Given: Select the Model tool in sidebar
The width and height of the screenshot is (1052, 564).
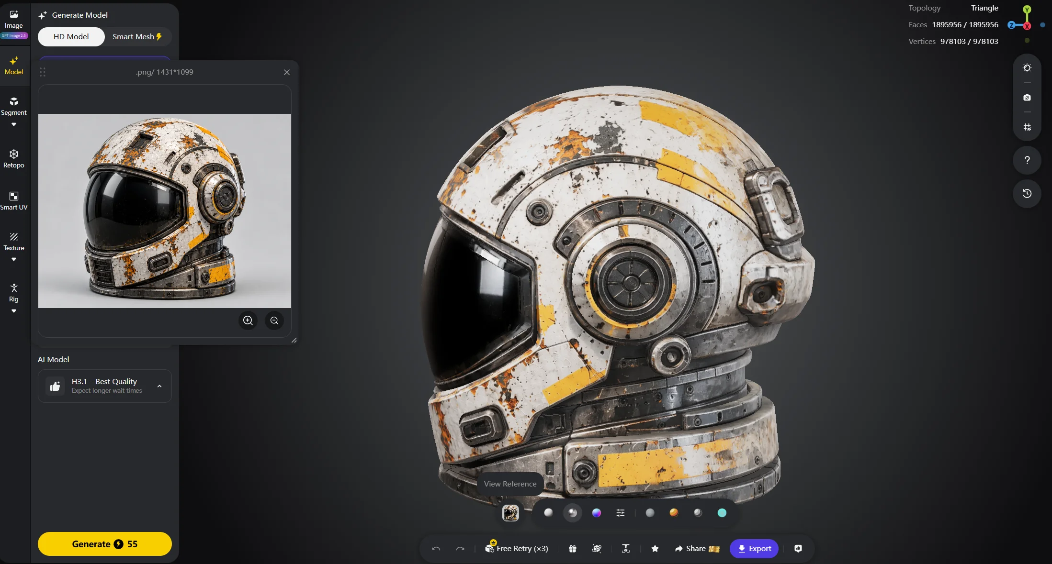Looking at the screenshot, I should click(14, 66).
